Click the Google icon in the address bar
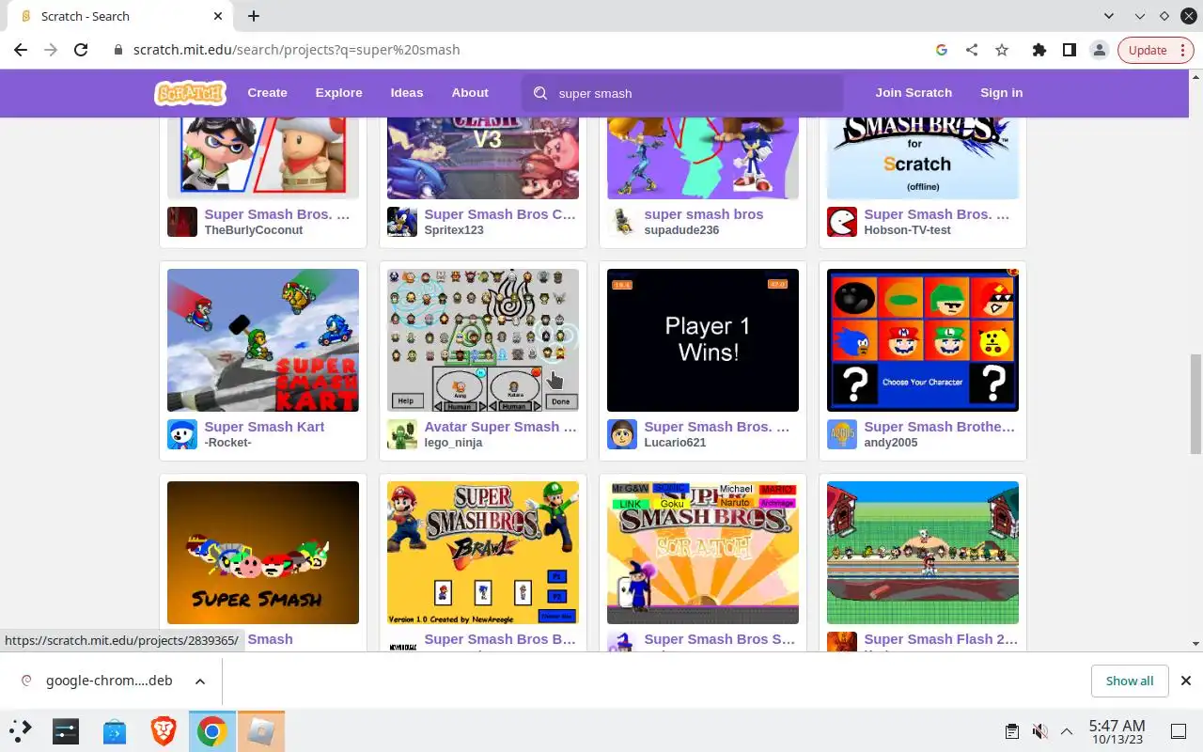This screenshot has height=752, width=1203. click(942, 50)
